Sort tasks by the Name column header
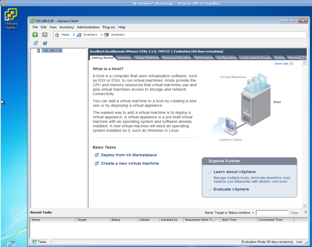 point(53,220)
